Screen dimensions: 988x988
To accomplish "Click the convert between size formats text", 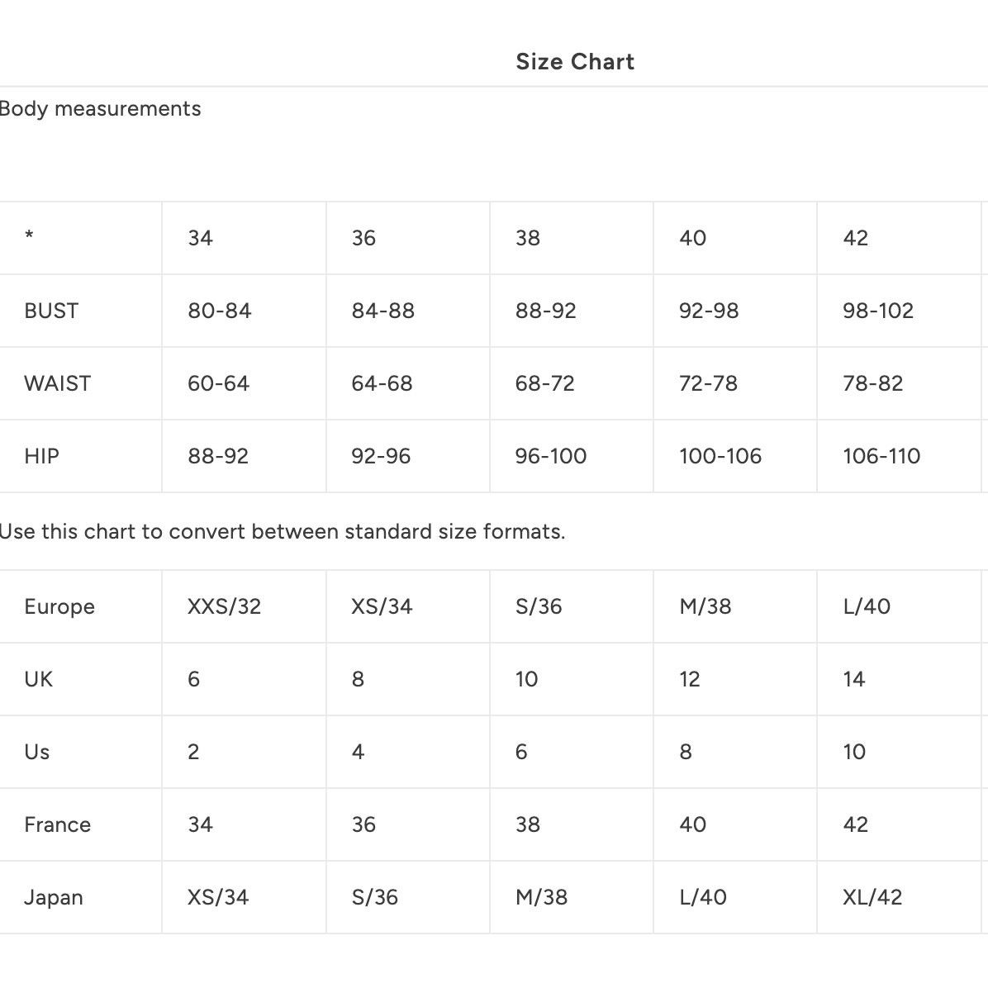I will click(x=283, y=532).
